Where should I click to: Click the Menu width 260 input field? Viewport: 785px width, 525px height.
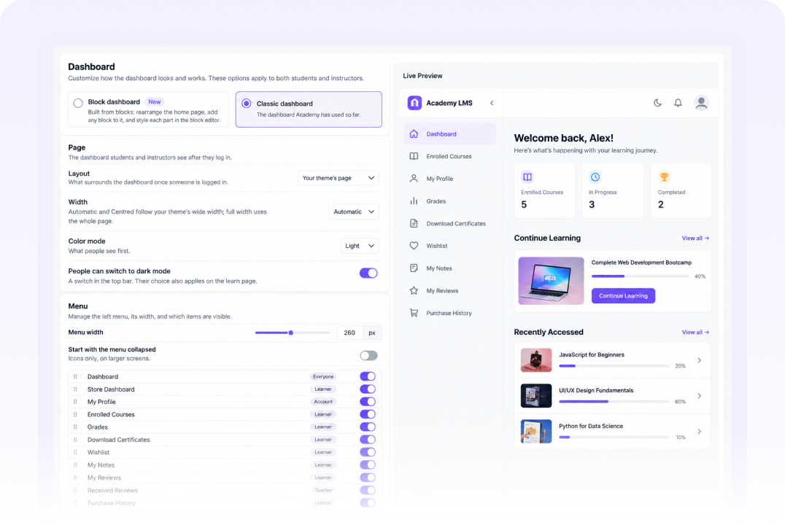click(349, 332)
